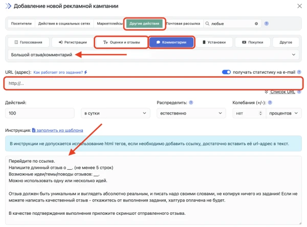Click help icon next to Распределить
The width and height of the screenshot is (307, 227).
pos(190,102)
